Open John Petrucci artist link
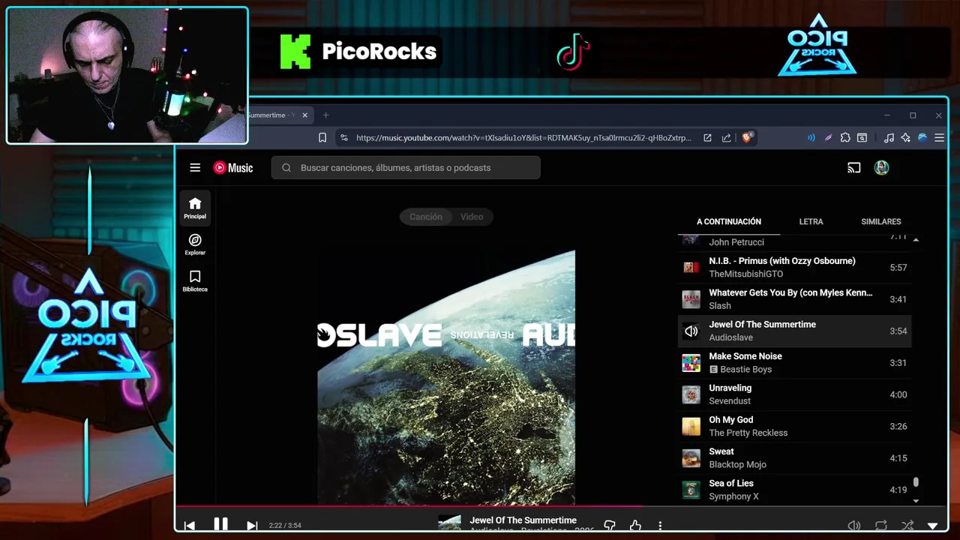The height and width of the screenshot is (540, 960). click(x=736, y=242)
